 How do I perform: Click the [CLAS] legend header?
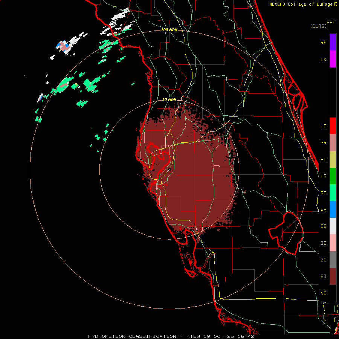[318, 26]
